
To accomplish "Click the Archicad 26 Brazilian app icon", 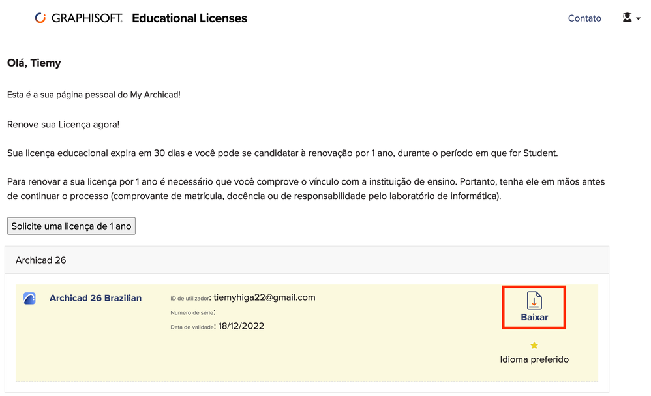I will point(29,298).
